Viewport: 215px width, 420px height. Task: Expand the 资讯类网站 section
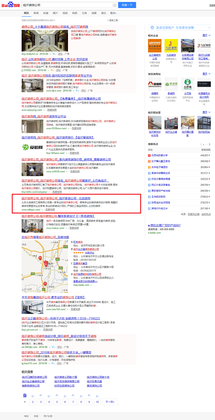pos(207,74)
